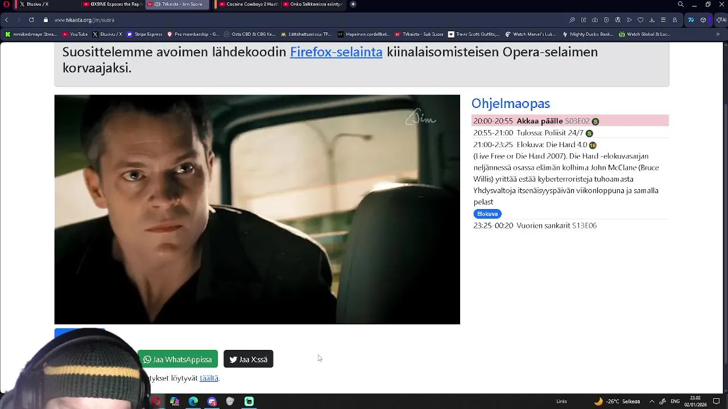Open the page zoom search icon

[x=572, y=20]
